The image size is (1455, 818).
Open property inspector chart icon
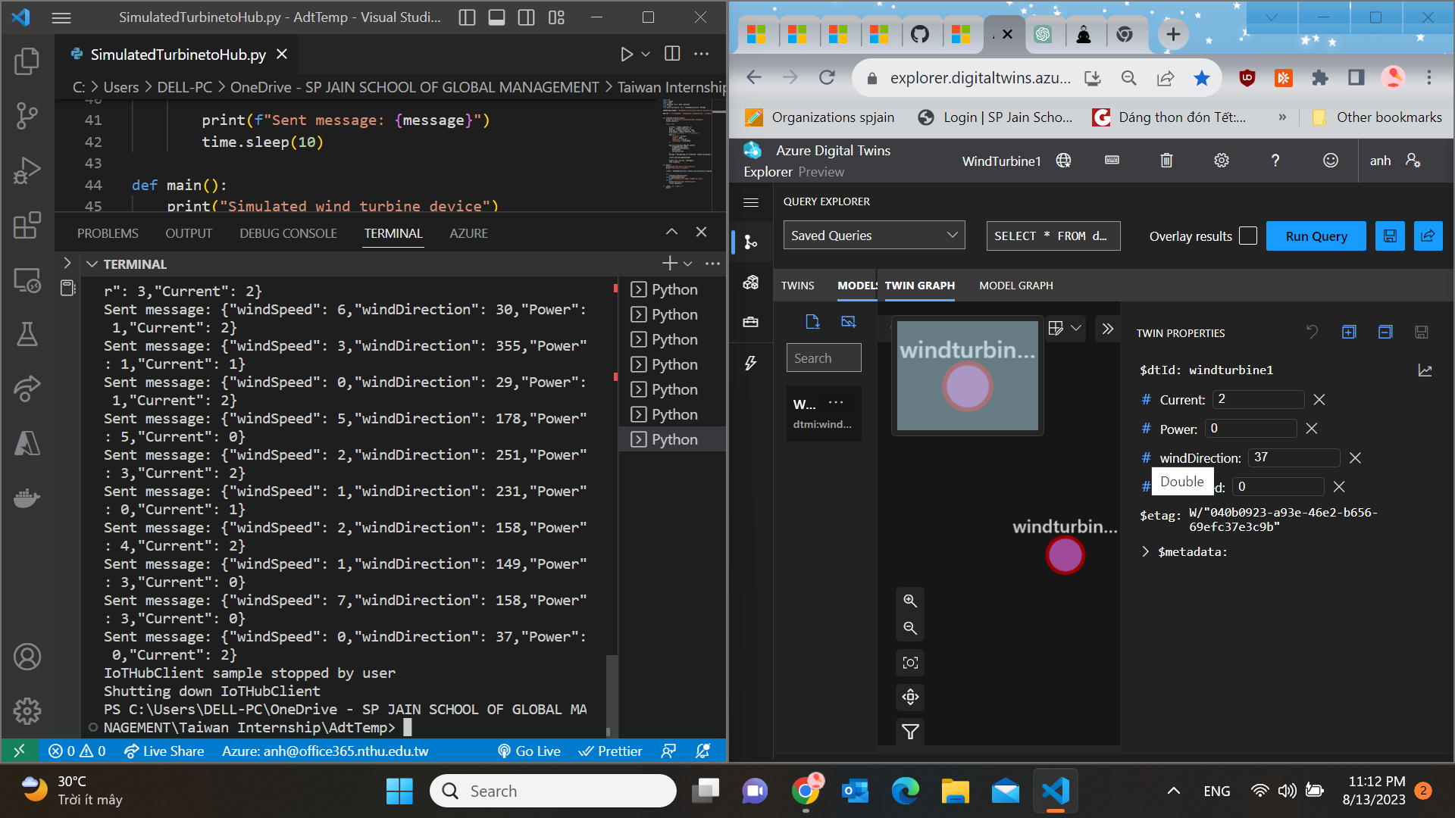coord(1425,370)
